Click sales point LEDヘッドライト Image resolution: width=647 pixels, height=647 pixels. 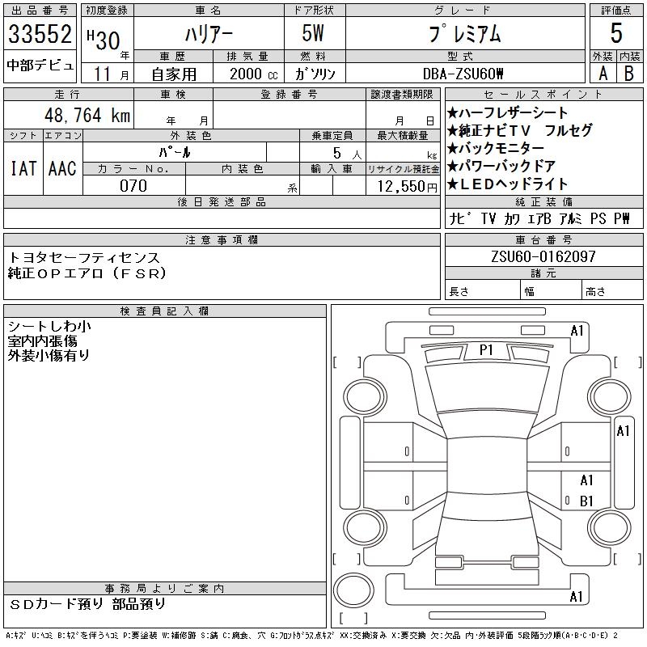[508, 184]
